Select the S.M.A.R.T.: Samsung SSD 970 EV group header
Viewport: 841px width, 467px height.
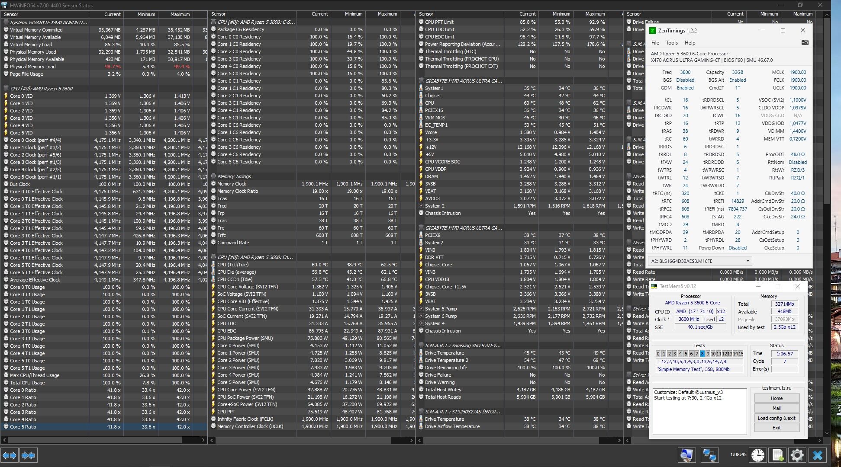519,345
